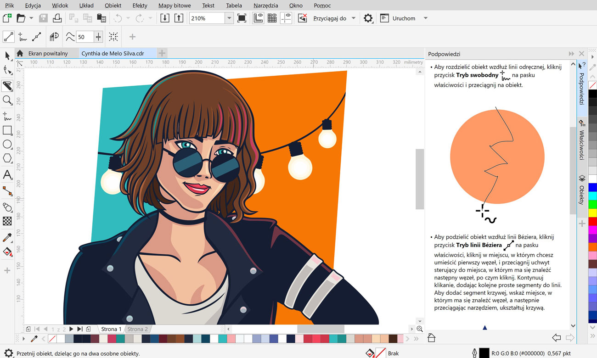Switch to the Strona 2 page tab

(137, 329)
